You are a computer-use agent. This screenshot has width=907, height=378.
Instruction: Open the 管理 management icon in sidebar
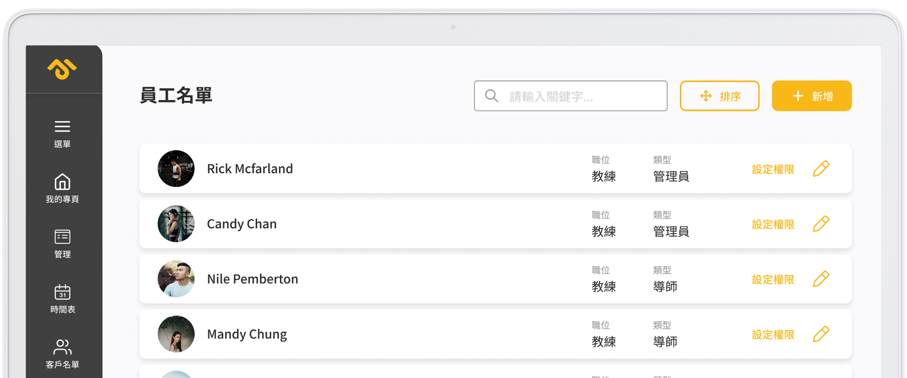(62, 237)
